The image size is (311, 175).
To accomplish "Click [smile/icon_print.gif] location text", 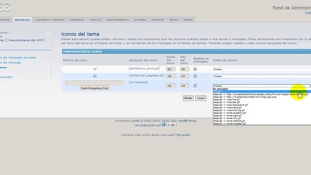I will pyautogui.click(x=144, y=69).
